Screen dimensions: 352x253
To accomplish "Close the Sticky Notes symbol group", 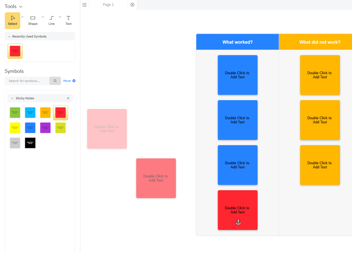I will [68, 98].
